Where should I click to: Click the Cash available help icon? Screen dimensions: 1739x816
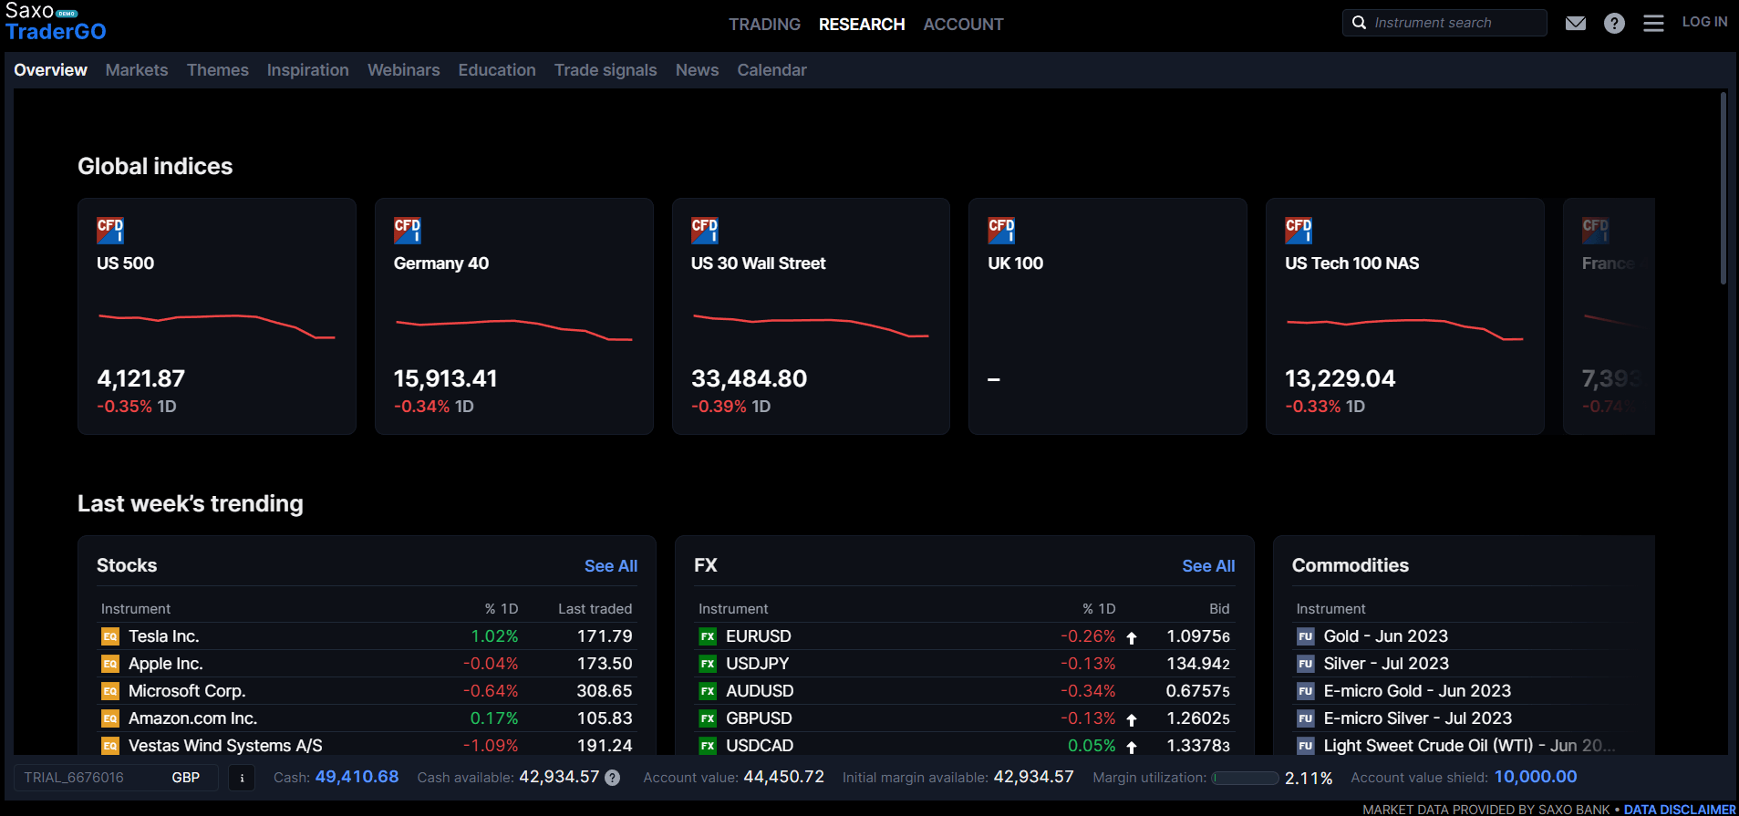coord(613,778)
